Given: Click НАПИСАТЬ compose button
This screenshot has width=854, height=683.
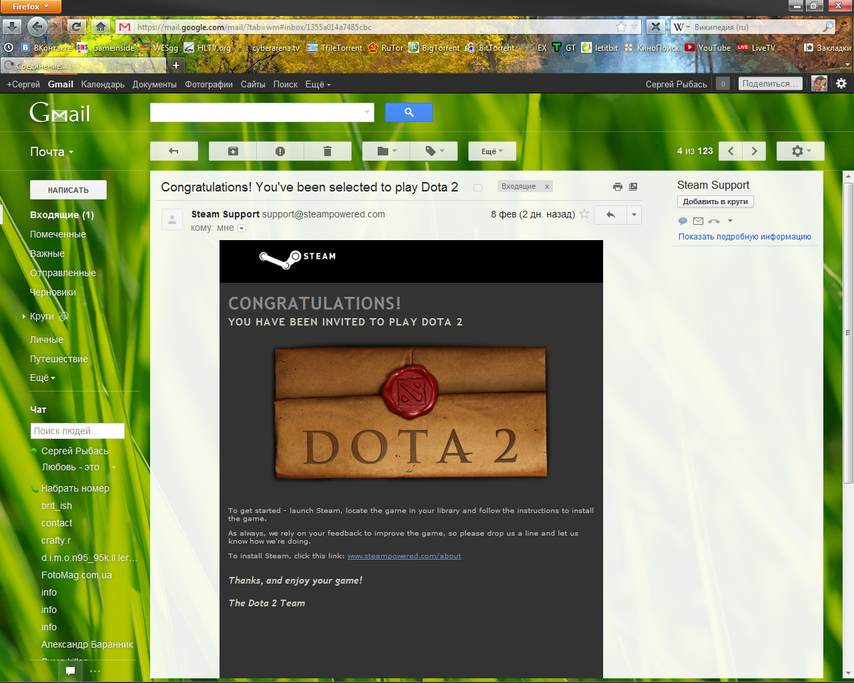Looking at the screenshot, I should click(x=68, y=190).
